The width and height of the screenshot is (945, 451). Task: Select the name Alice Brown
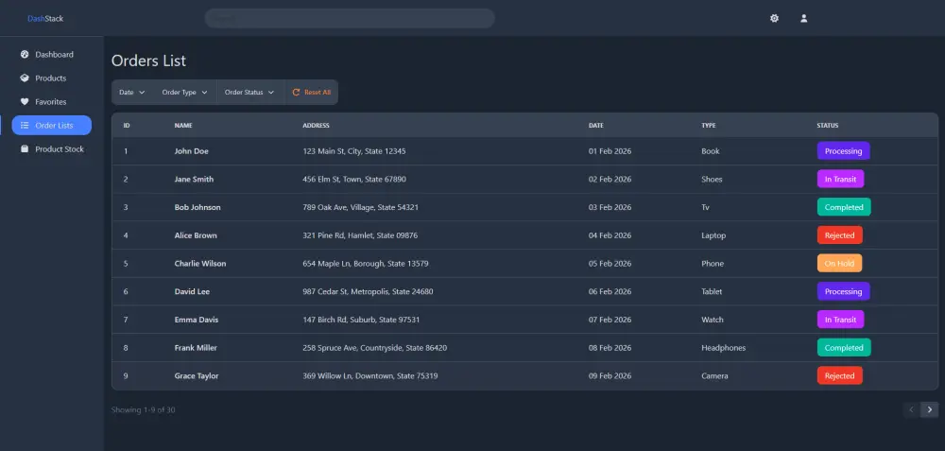(196, 235)
